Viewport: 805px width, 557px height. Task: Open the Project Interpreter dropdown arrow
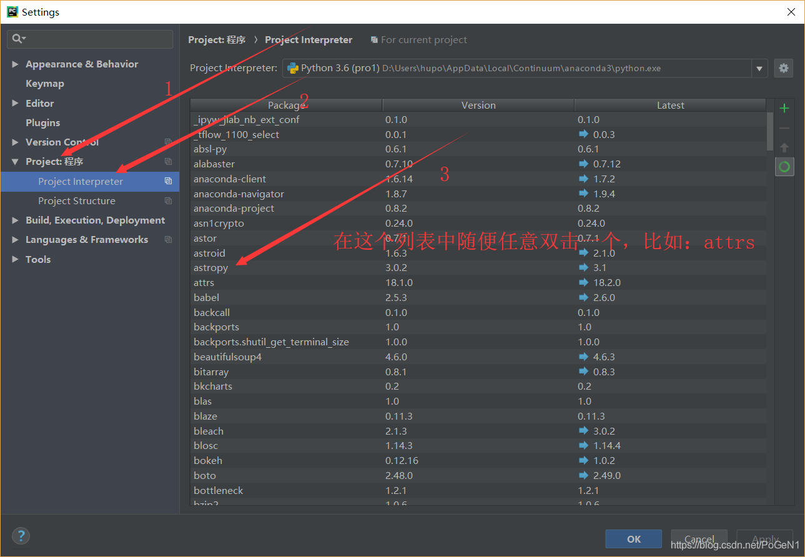(x=759, y=68)
